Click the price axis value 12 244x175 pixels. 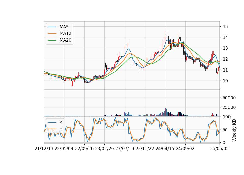[x=225, y=59]
